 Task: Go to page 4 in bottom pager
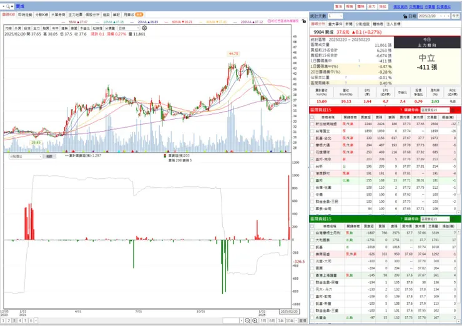(x=20, y=320)
